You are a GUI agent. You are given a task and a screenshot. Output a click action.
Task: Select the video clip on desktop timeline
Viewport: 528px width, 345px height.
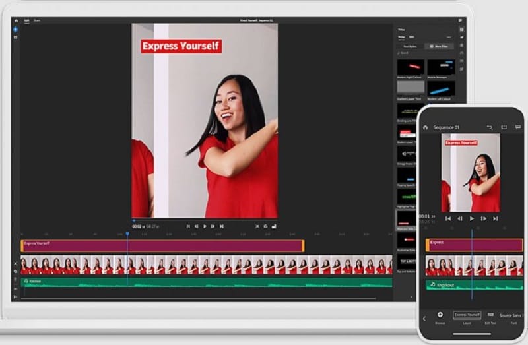coord(207,265)
